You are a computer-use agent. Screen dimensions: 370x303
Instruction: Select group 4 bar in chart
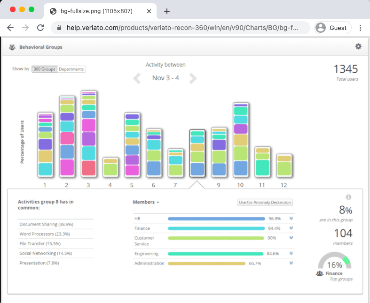click(x=110, y=167)
